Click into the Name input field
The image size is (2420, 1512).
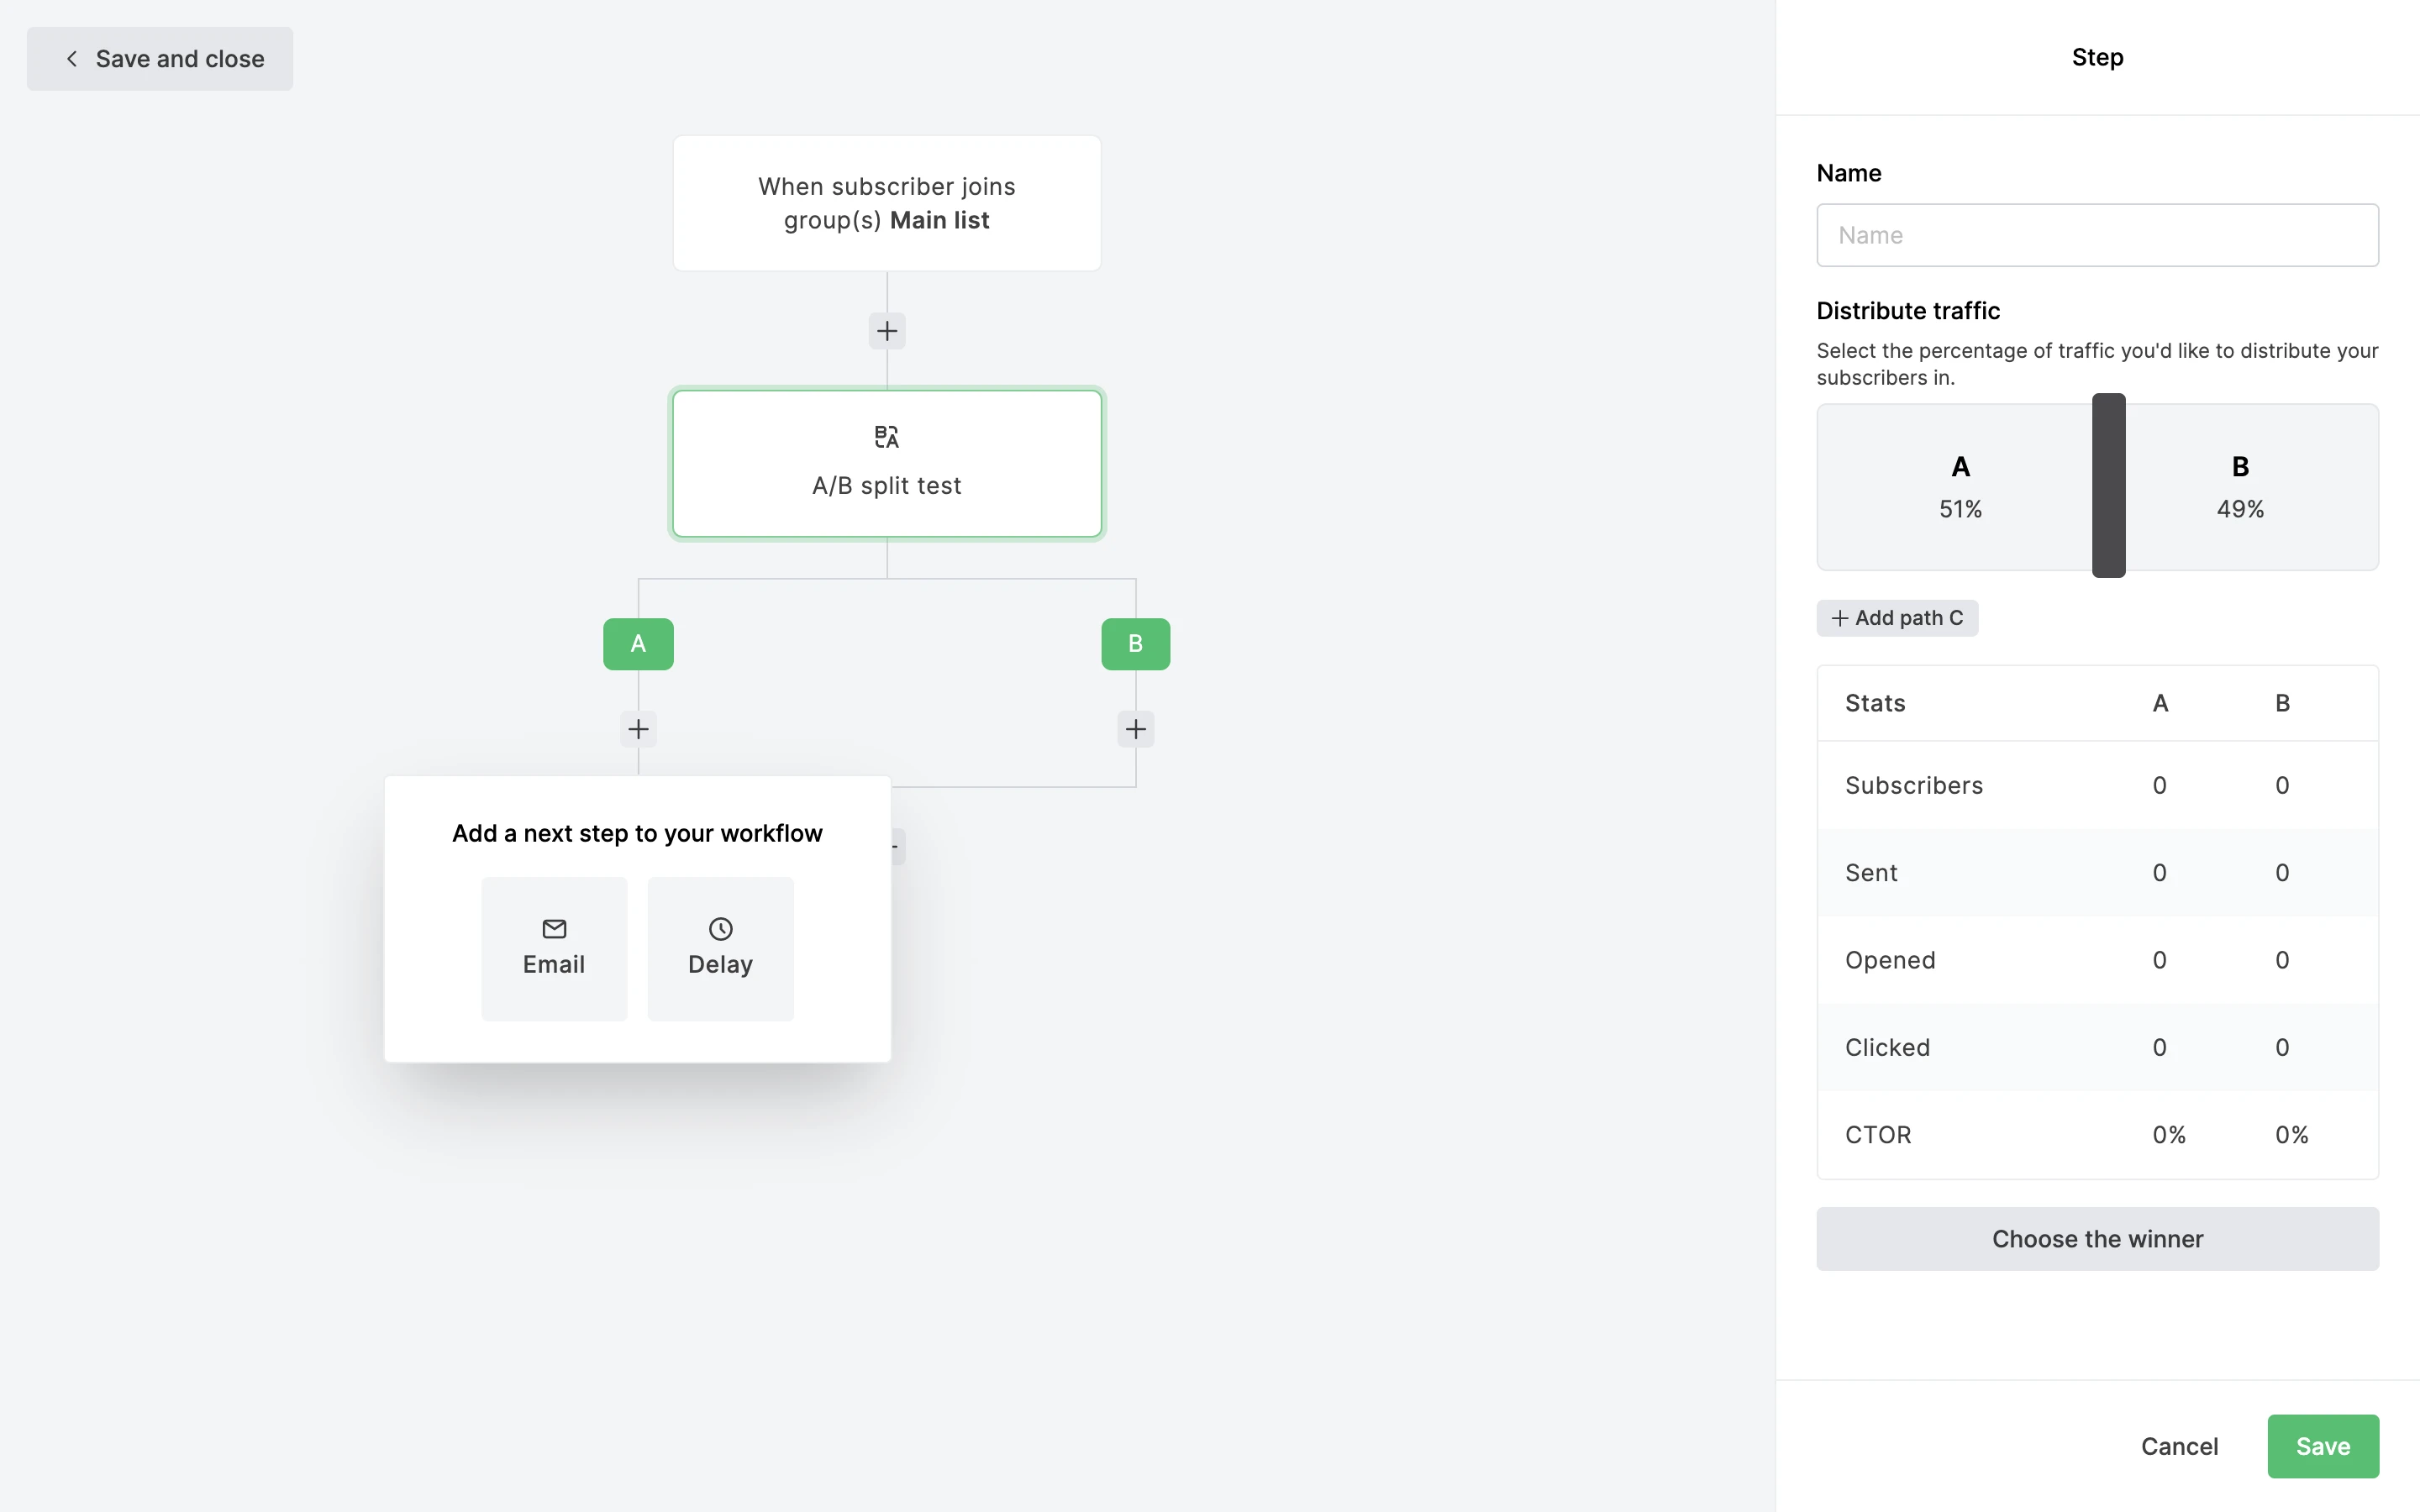click(2097, 235)
